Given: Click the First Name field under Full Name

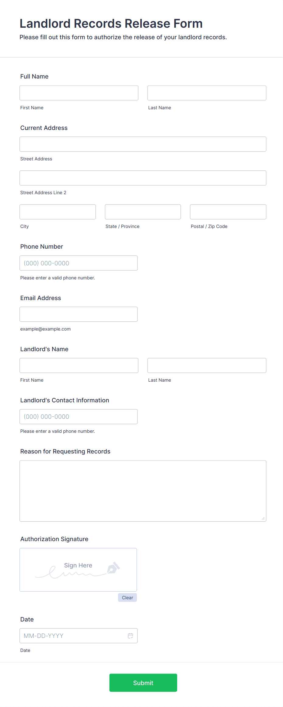Looking at the screenshot, I should point(79,93).
